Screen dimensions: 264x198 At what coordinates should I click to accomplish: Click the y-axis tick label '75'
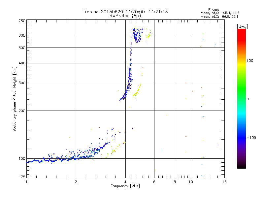(x=23, y=177)
